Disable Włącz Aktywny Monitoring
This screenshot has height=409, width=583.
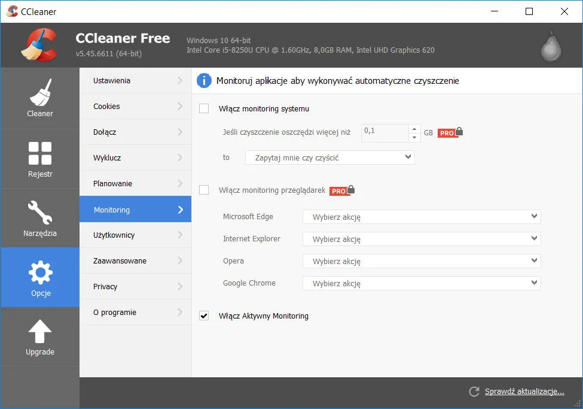203,316
